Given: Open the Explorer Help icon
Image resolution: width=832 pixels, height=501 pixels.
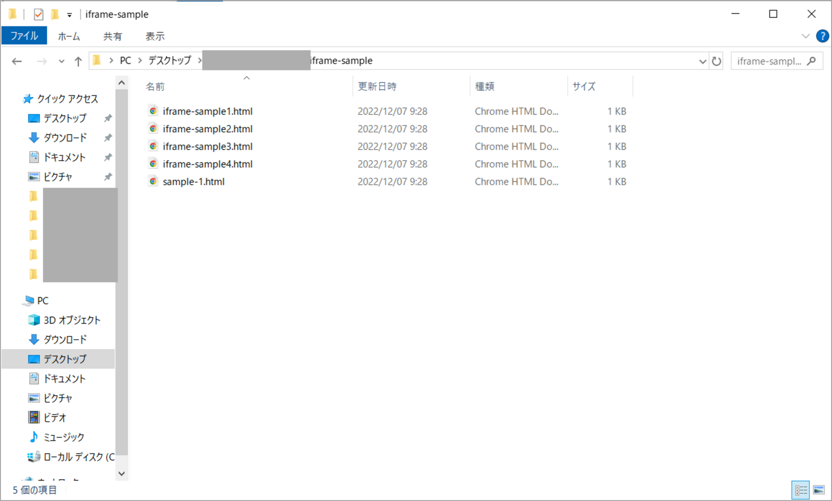Looking at the screenshot, I should coord(822,36).
